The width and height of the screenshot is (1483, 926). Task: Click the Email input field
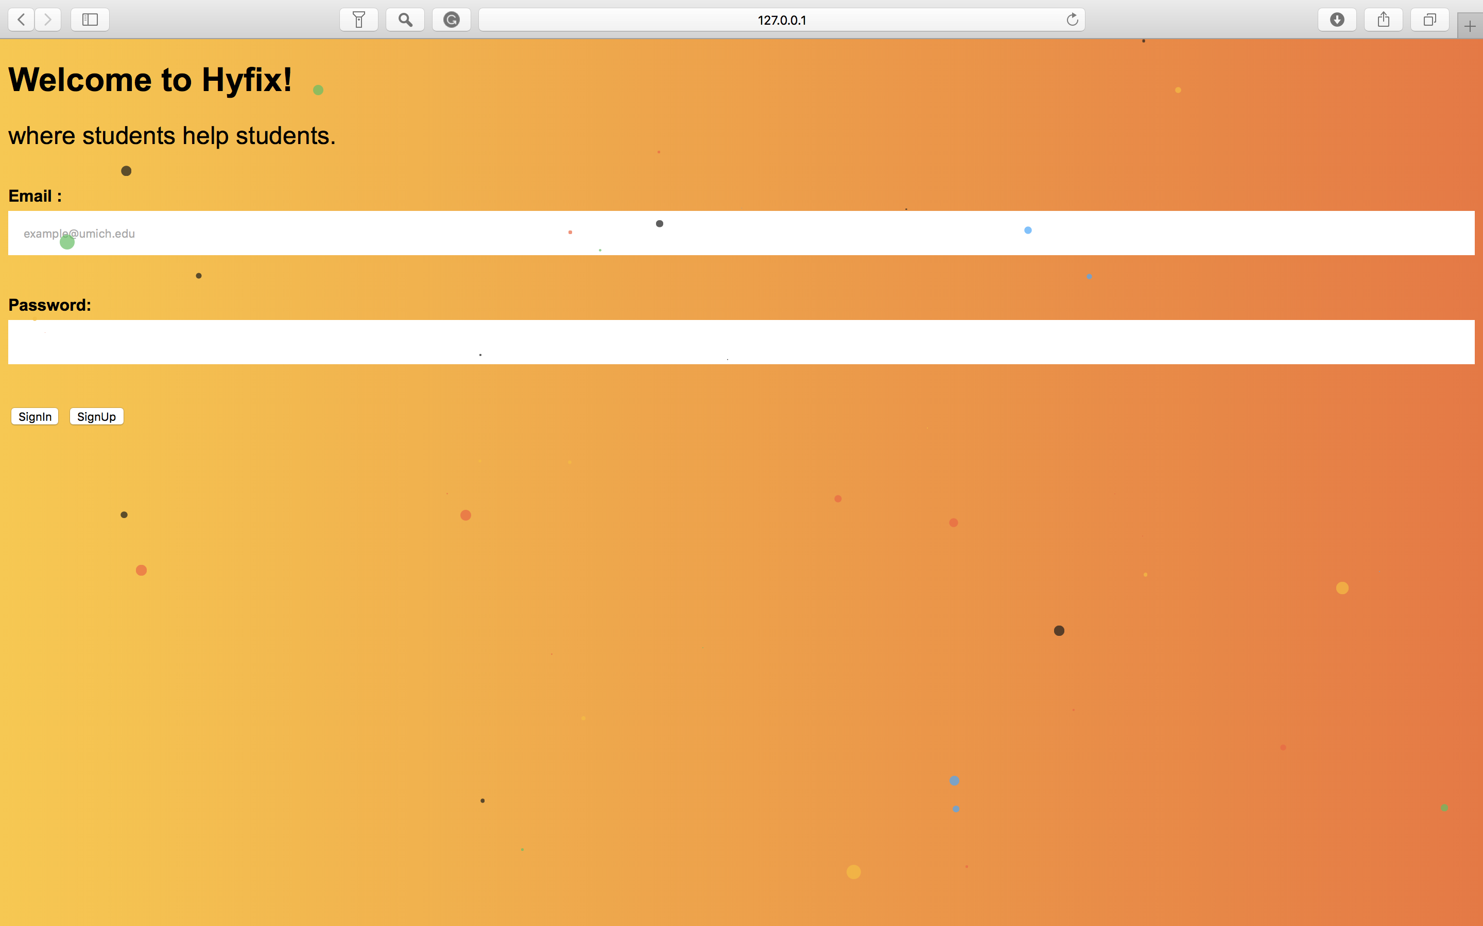pyautogui.click(x=741, y=234)
